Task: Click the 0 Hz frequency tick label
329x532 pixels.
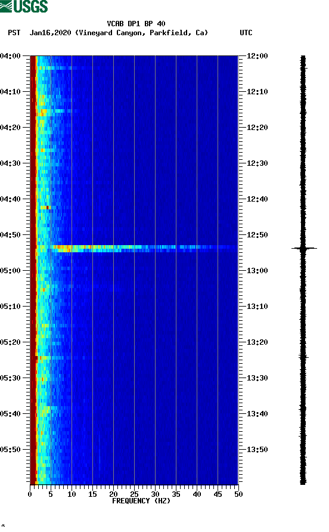Action: coord(30,494)
